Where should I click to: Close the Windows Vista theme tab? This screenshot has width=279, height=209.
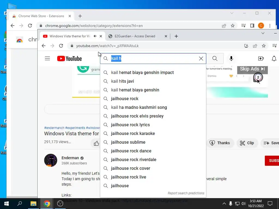click(101, 36)
